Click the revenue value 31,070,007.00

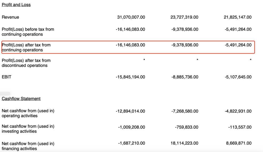[x=131, y=17]
